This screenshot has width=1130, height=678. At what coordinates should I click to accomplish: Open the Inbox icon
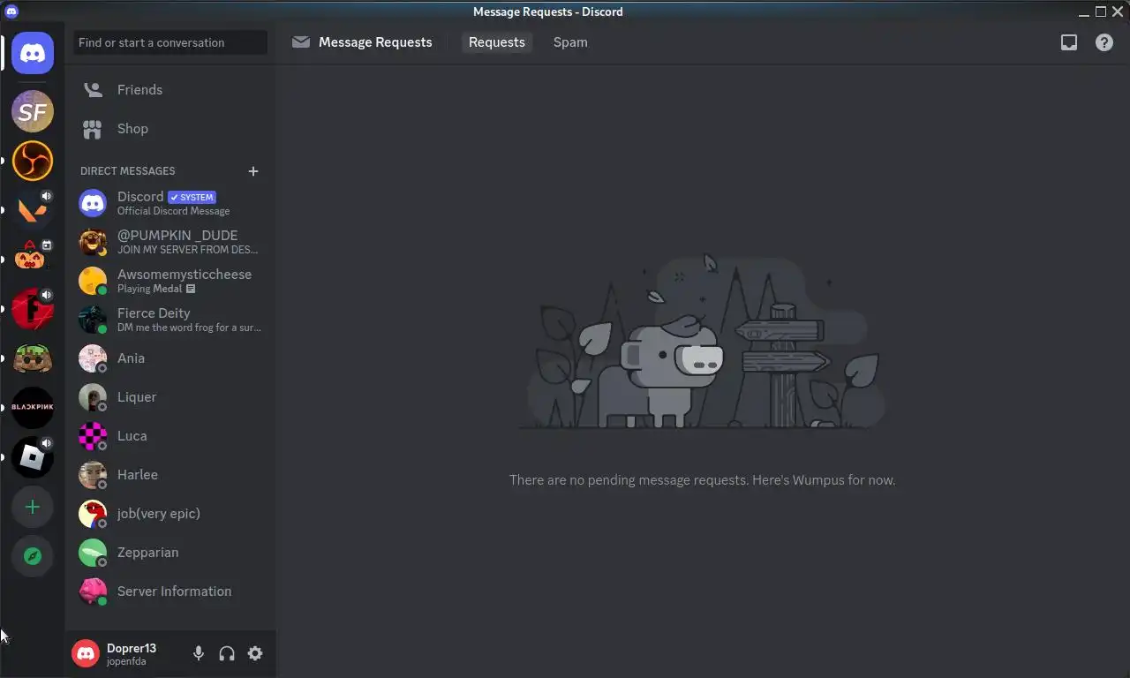(x=1069, y=42)
